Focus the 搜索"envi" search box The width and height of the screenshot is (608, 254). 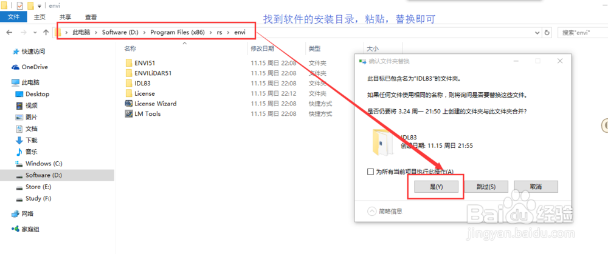[x=583, y=33]
